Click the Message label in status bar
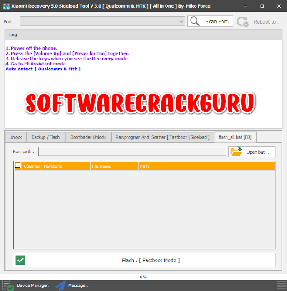287x291 pixels. coord(78,286)
